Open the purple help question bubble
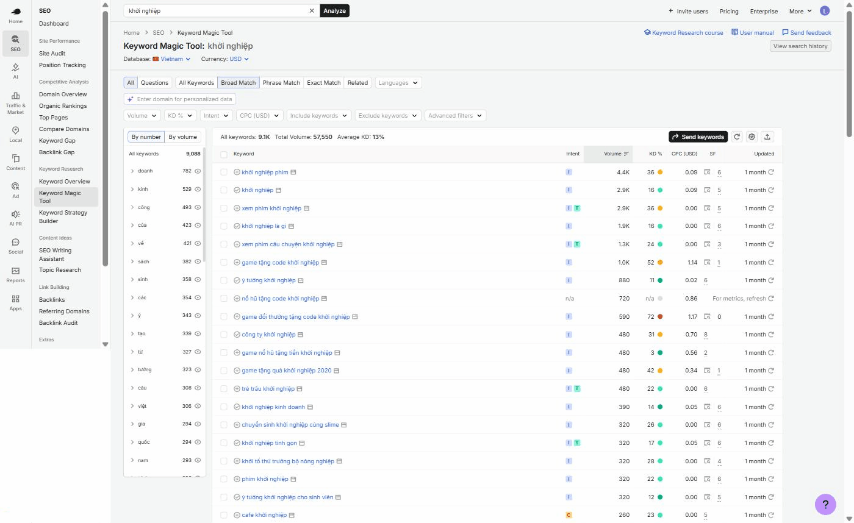The height and width of the screenshot is (523, 854). coord(825,504)
